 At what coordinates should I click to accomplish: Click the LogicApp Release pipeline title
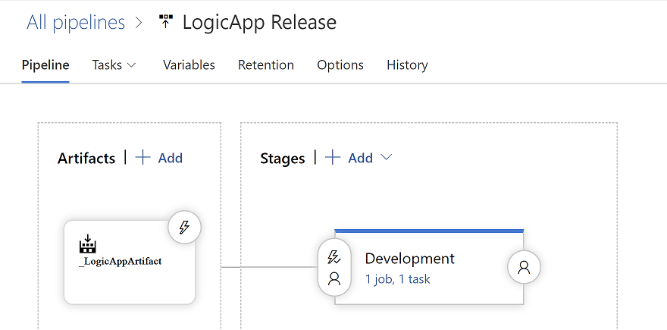[259, 22]
